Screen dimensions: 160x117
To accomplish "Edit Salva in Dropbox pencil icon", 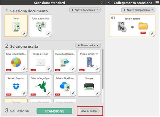I will tap(24, 93).
